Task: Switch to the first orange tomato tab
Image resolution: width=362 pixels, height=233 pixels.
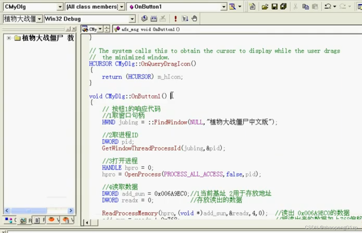Action: tap(53, 220)
